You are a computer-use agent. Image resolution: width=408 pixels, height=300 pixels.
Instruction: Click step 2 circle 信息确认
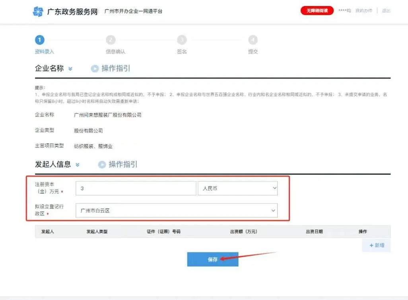[x=111, y=40]
